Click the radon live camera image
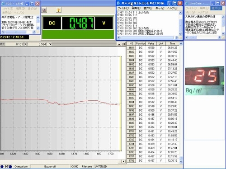The width and height of the screenshot is (226, 169). (204, 80)
